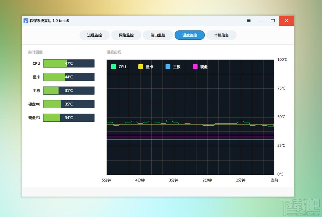Click the 硬盘#1 34℃ temperature bar

coord(69,118)
